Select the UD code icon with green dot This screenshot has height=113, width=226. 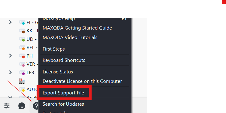tap(22, 39)
